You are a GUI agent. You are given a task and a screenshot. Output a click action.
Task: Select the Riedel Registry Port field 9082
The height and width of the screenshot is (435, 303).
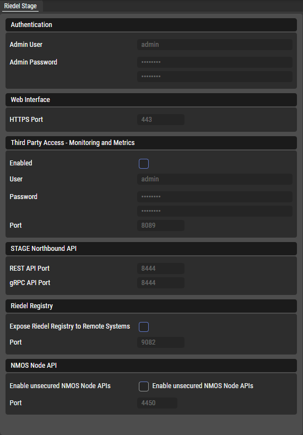coord(161,342)
